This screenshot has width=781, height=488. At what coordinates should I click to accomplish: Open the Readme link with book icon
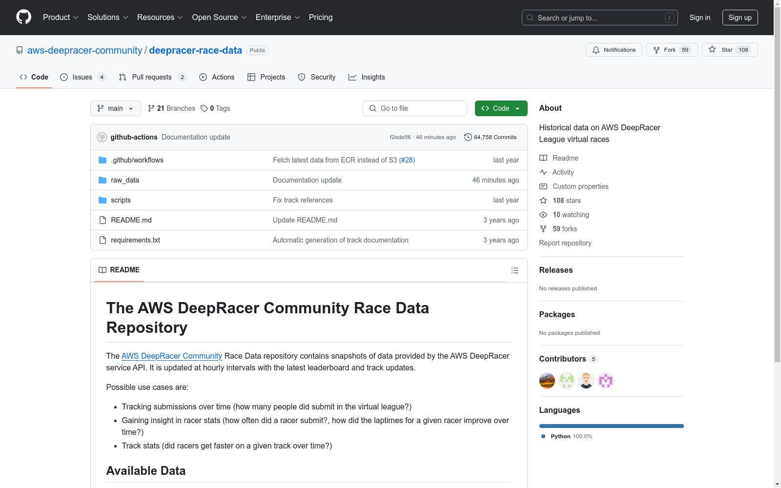559,158
